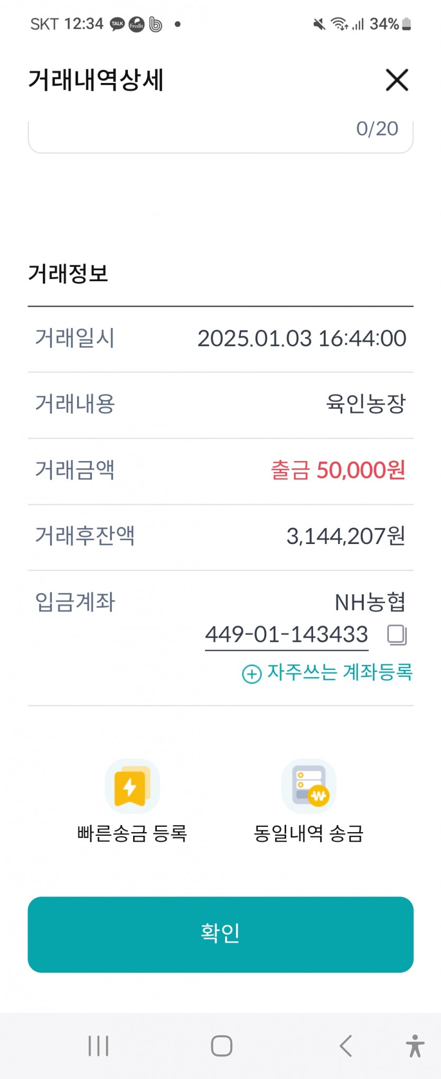Viewport: 441px width, 1079px height.
Task: Tap the Android home button
Action: (221, 1046)
